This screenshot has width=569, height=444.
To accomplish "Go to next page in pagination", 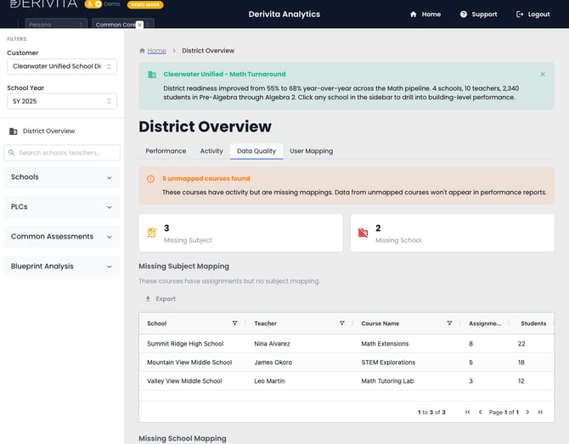I will (x=527, y=412).
